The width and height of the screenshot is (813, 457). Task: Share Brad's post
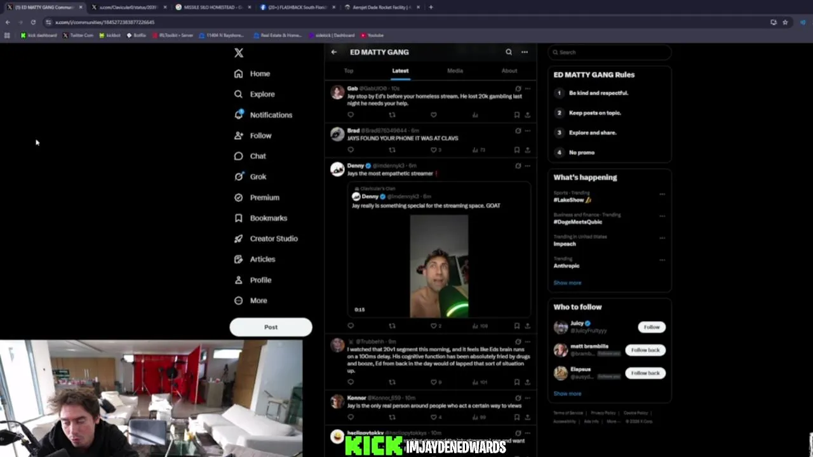(x=527, y=150)
